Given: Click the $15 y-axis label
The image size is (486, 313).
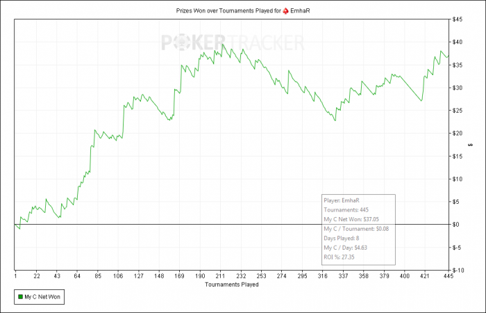Looking at the screenshot, I should click(x=458, y=156).
